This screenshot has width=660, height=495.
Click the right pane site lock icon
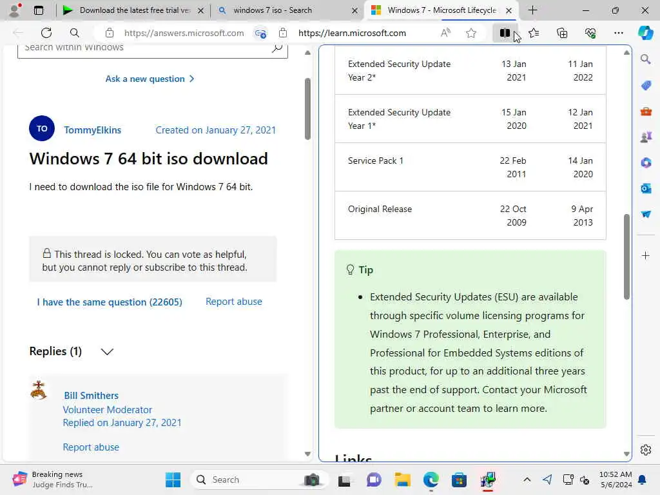pos(283,33)
